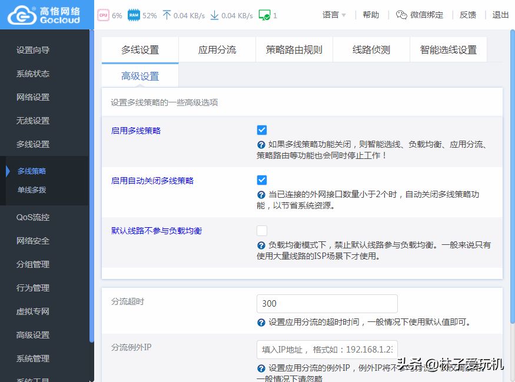Uncheck the 启用多线策略 checkbox
This screenshot has width=515, height=382.
coord(262,130)
